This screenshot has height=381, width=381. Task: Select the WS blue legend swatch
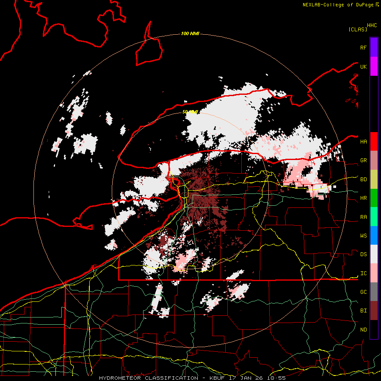(374, 235)
